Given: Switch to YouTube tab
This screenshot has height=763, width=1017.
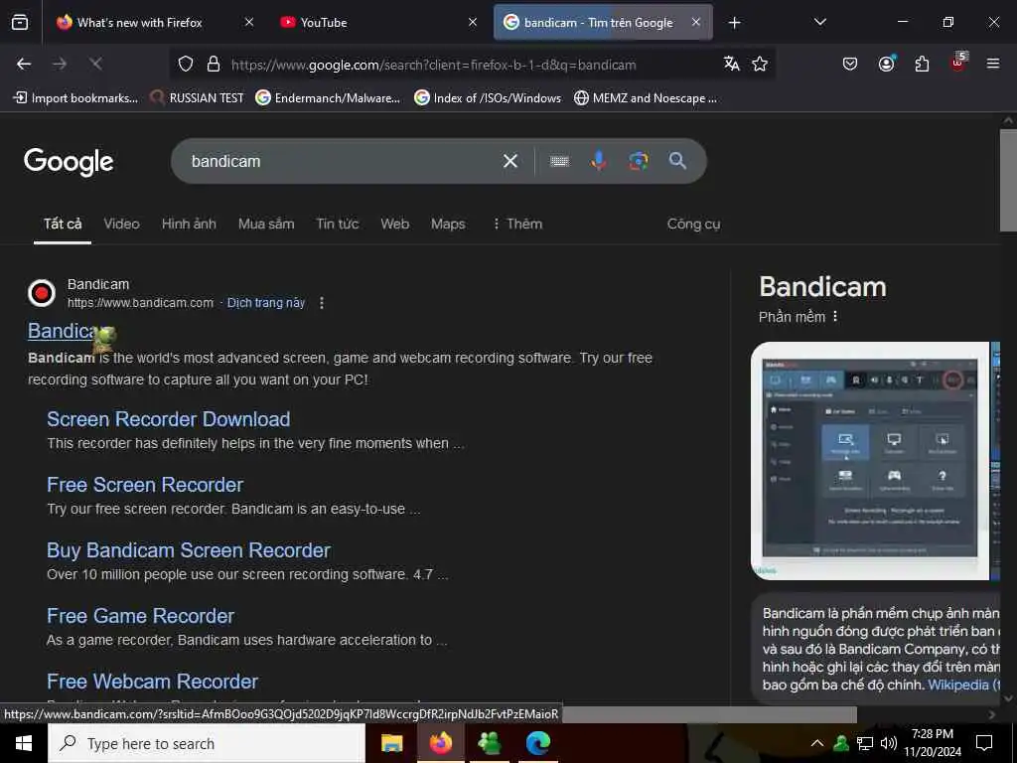Looking at the screenshot, I should (x=324, y=23).
